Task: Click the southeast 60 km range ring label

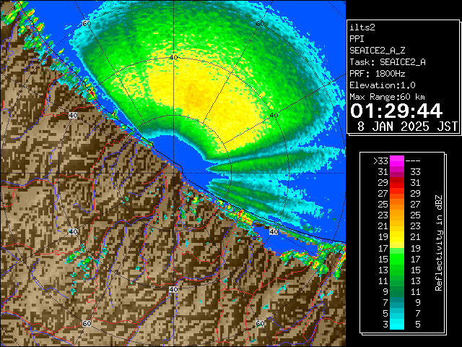Action: coord(260,323)
